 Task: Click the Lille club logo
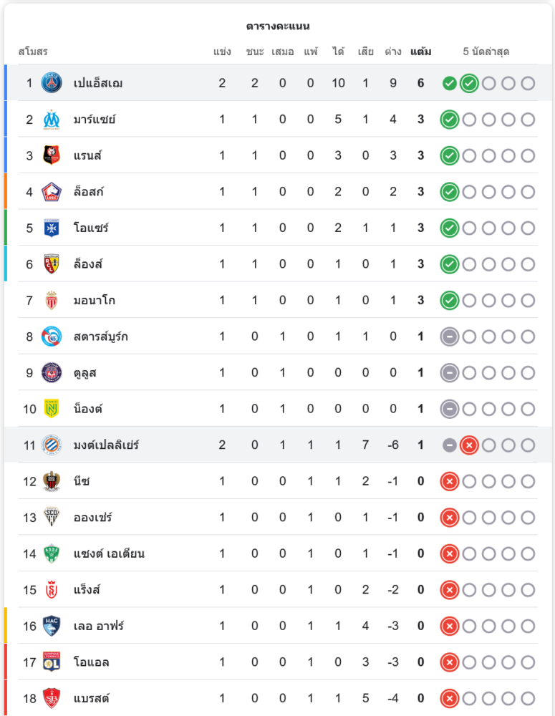pyautogui.click(x=52, y=192)
